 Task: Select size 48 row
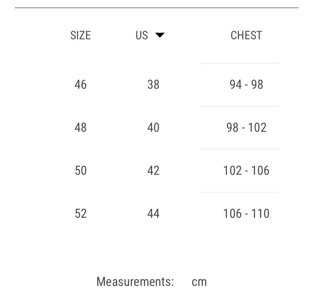tap(80, 127)
